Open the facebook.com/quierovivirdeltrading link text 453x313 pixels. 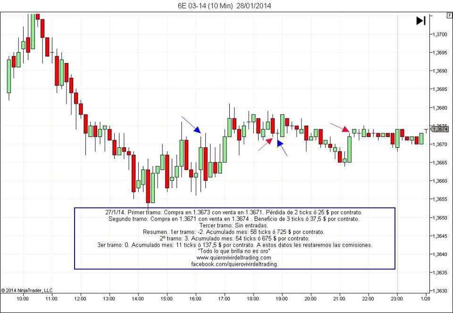234,264
